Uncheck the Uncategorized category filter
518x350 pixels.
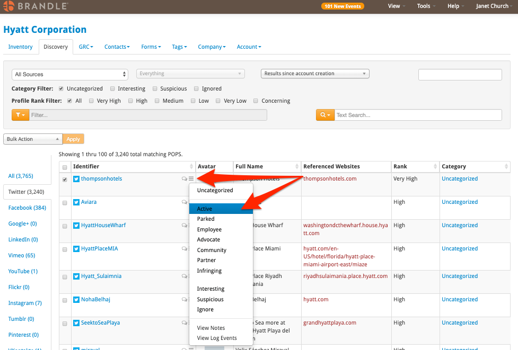[60, 88]
